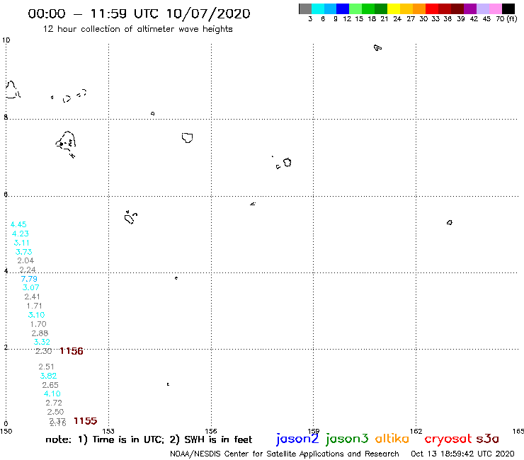Image resolution: width=524 pixels, height=460 pixels.
Task: Select the s3a satellite legend label
Action: pos(487,439)
